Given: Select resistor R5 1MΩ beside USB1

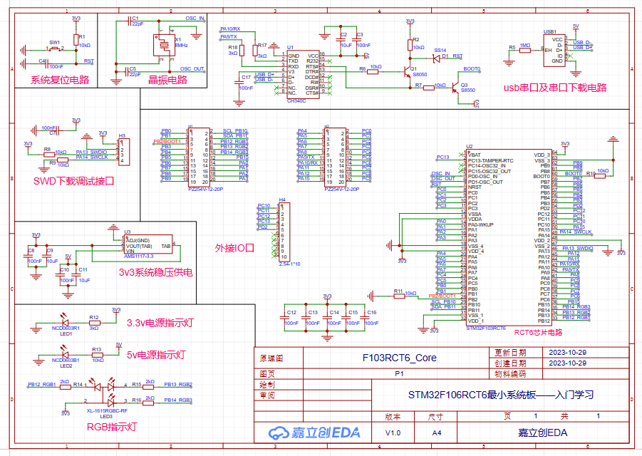Looking at the screenshot, I should point(525,51).
